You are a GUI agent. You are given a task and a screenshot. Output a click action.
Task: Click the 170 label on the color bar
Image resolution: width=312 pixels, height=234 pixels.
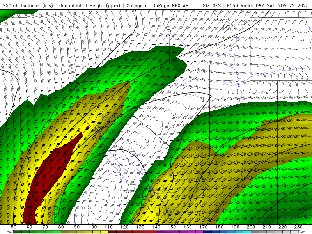click(204, 227)
